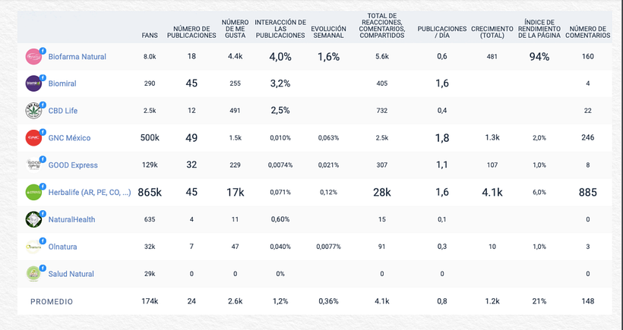
Task: Open the Biofarma Natural page link
Action: [77, 57]
